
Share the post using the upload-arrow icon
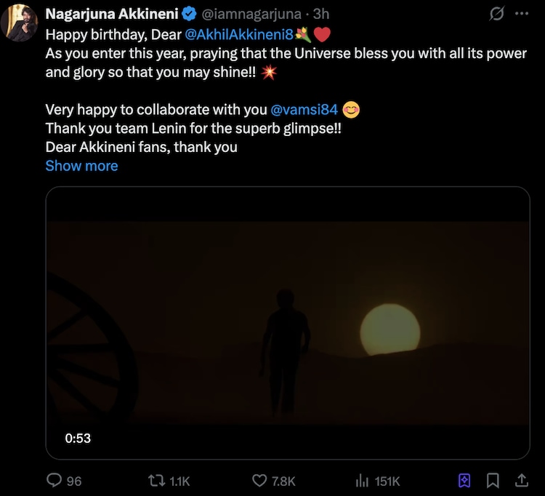[521, 481]
